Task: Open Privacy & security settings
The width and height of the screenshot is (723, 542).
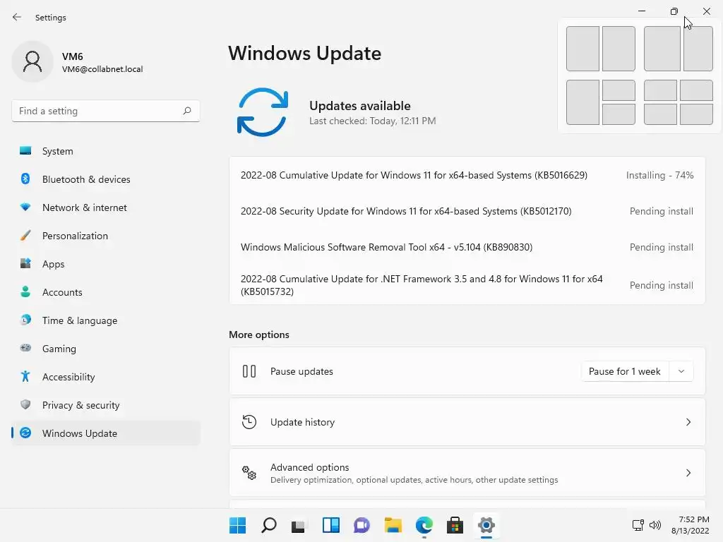Action: [106, 405]
